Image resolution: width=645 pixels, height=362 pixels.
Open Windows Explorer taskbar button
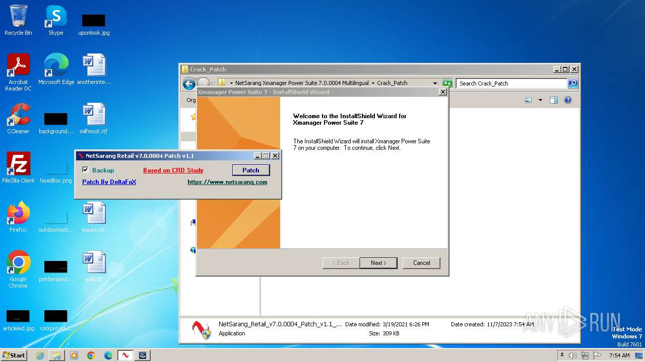pos(57,355)
